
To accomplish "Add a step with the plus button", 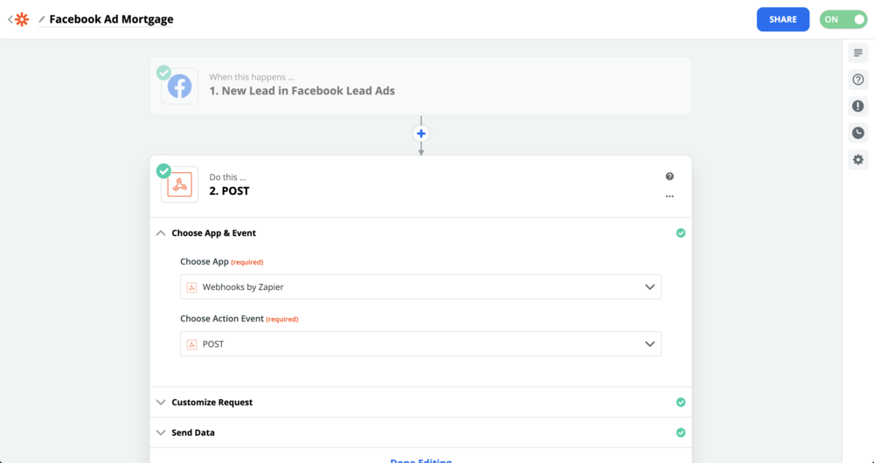I will click(x=421, y=134).
